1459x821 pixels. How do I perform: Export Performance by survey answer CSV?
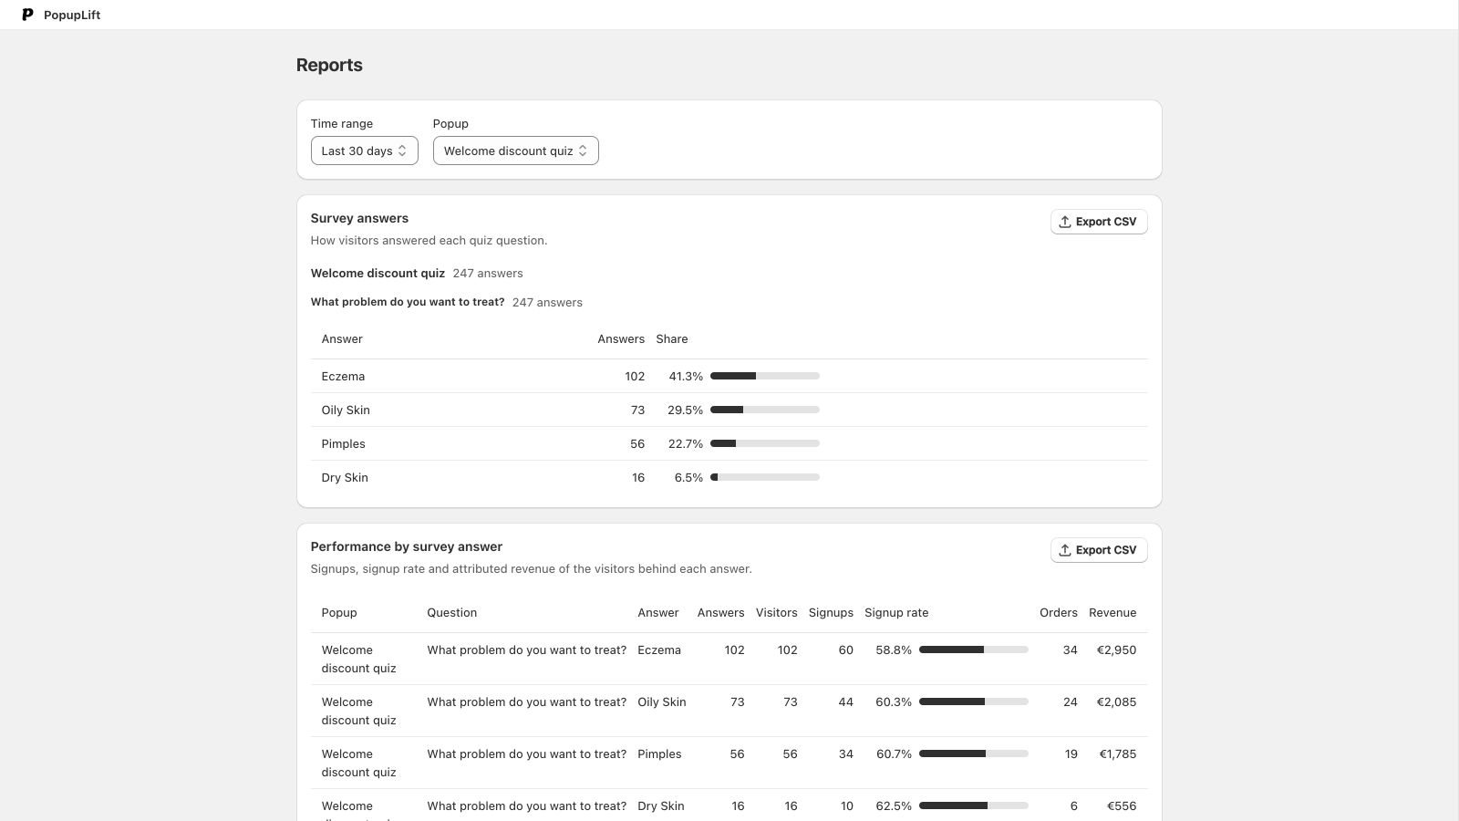click(x=1099, y=550)
